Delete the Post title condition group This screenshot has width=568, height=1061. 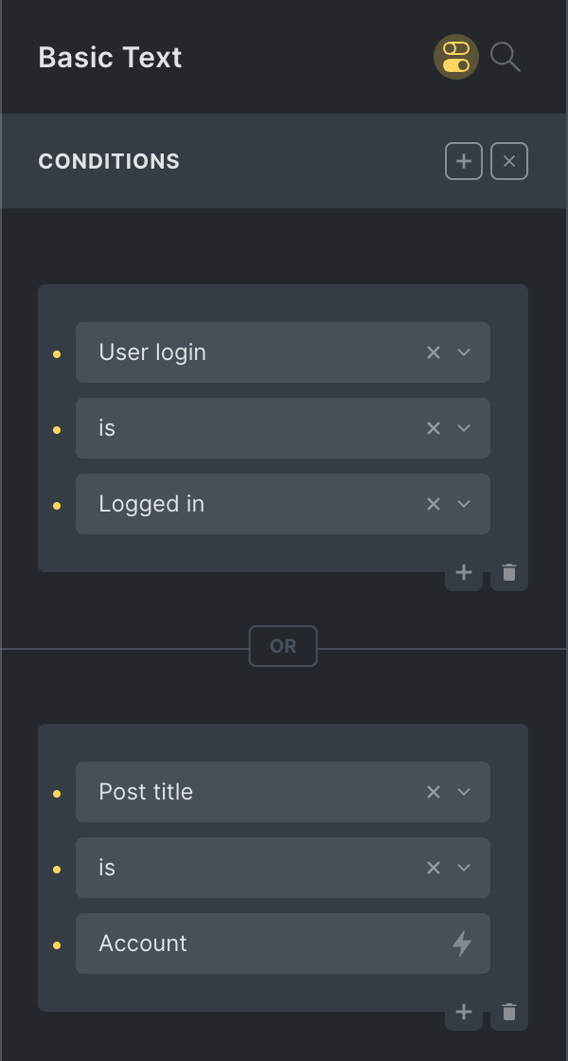[509, 1012]
